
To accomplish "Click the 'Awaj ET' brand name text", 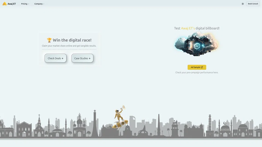I will pyautogui.click(x=12, y=4).
